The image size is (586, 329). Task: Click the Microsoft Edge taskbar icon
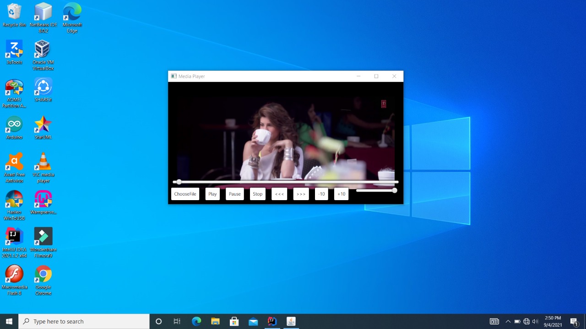pyautogui.click(x=196, y=321)
